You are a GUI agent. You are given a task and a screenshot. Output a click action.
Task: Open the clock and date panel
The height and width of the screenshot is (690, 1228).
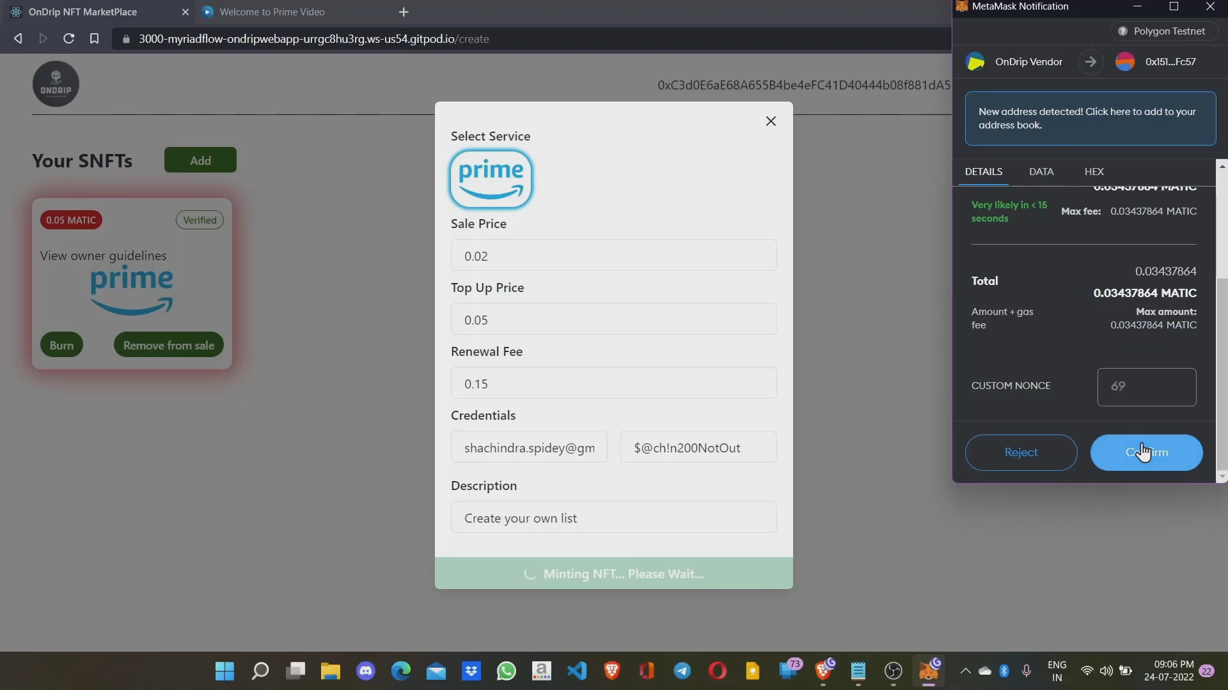1169,671
